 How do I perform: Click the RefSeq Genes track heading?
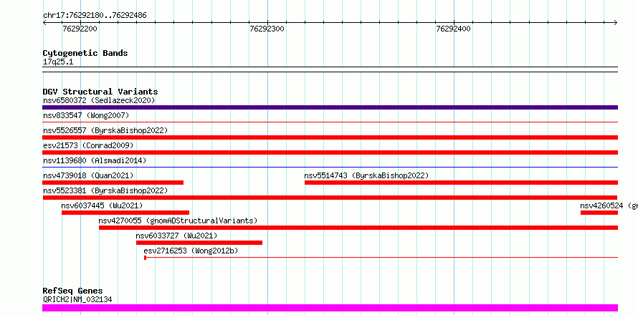click(x=72, y=291)
